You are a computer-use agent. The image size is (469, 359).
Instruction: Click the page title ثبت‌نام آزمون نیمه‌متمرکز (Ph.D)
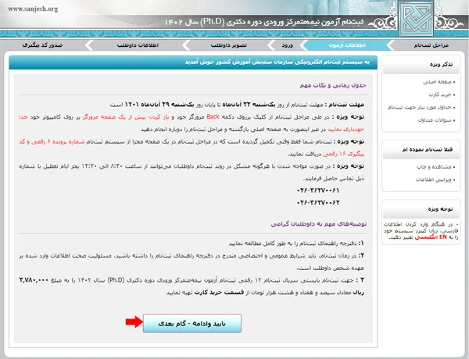point(264,22)
